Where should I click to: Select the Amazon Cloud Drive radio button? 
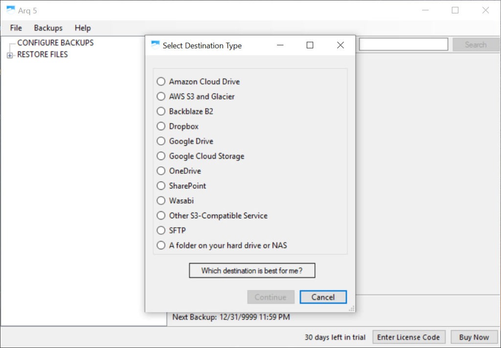pos(161,81)
